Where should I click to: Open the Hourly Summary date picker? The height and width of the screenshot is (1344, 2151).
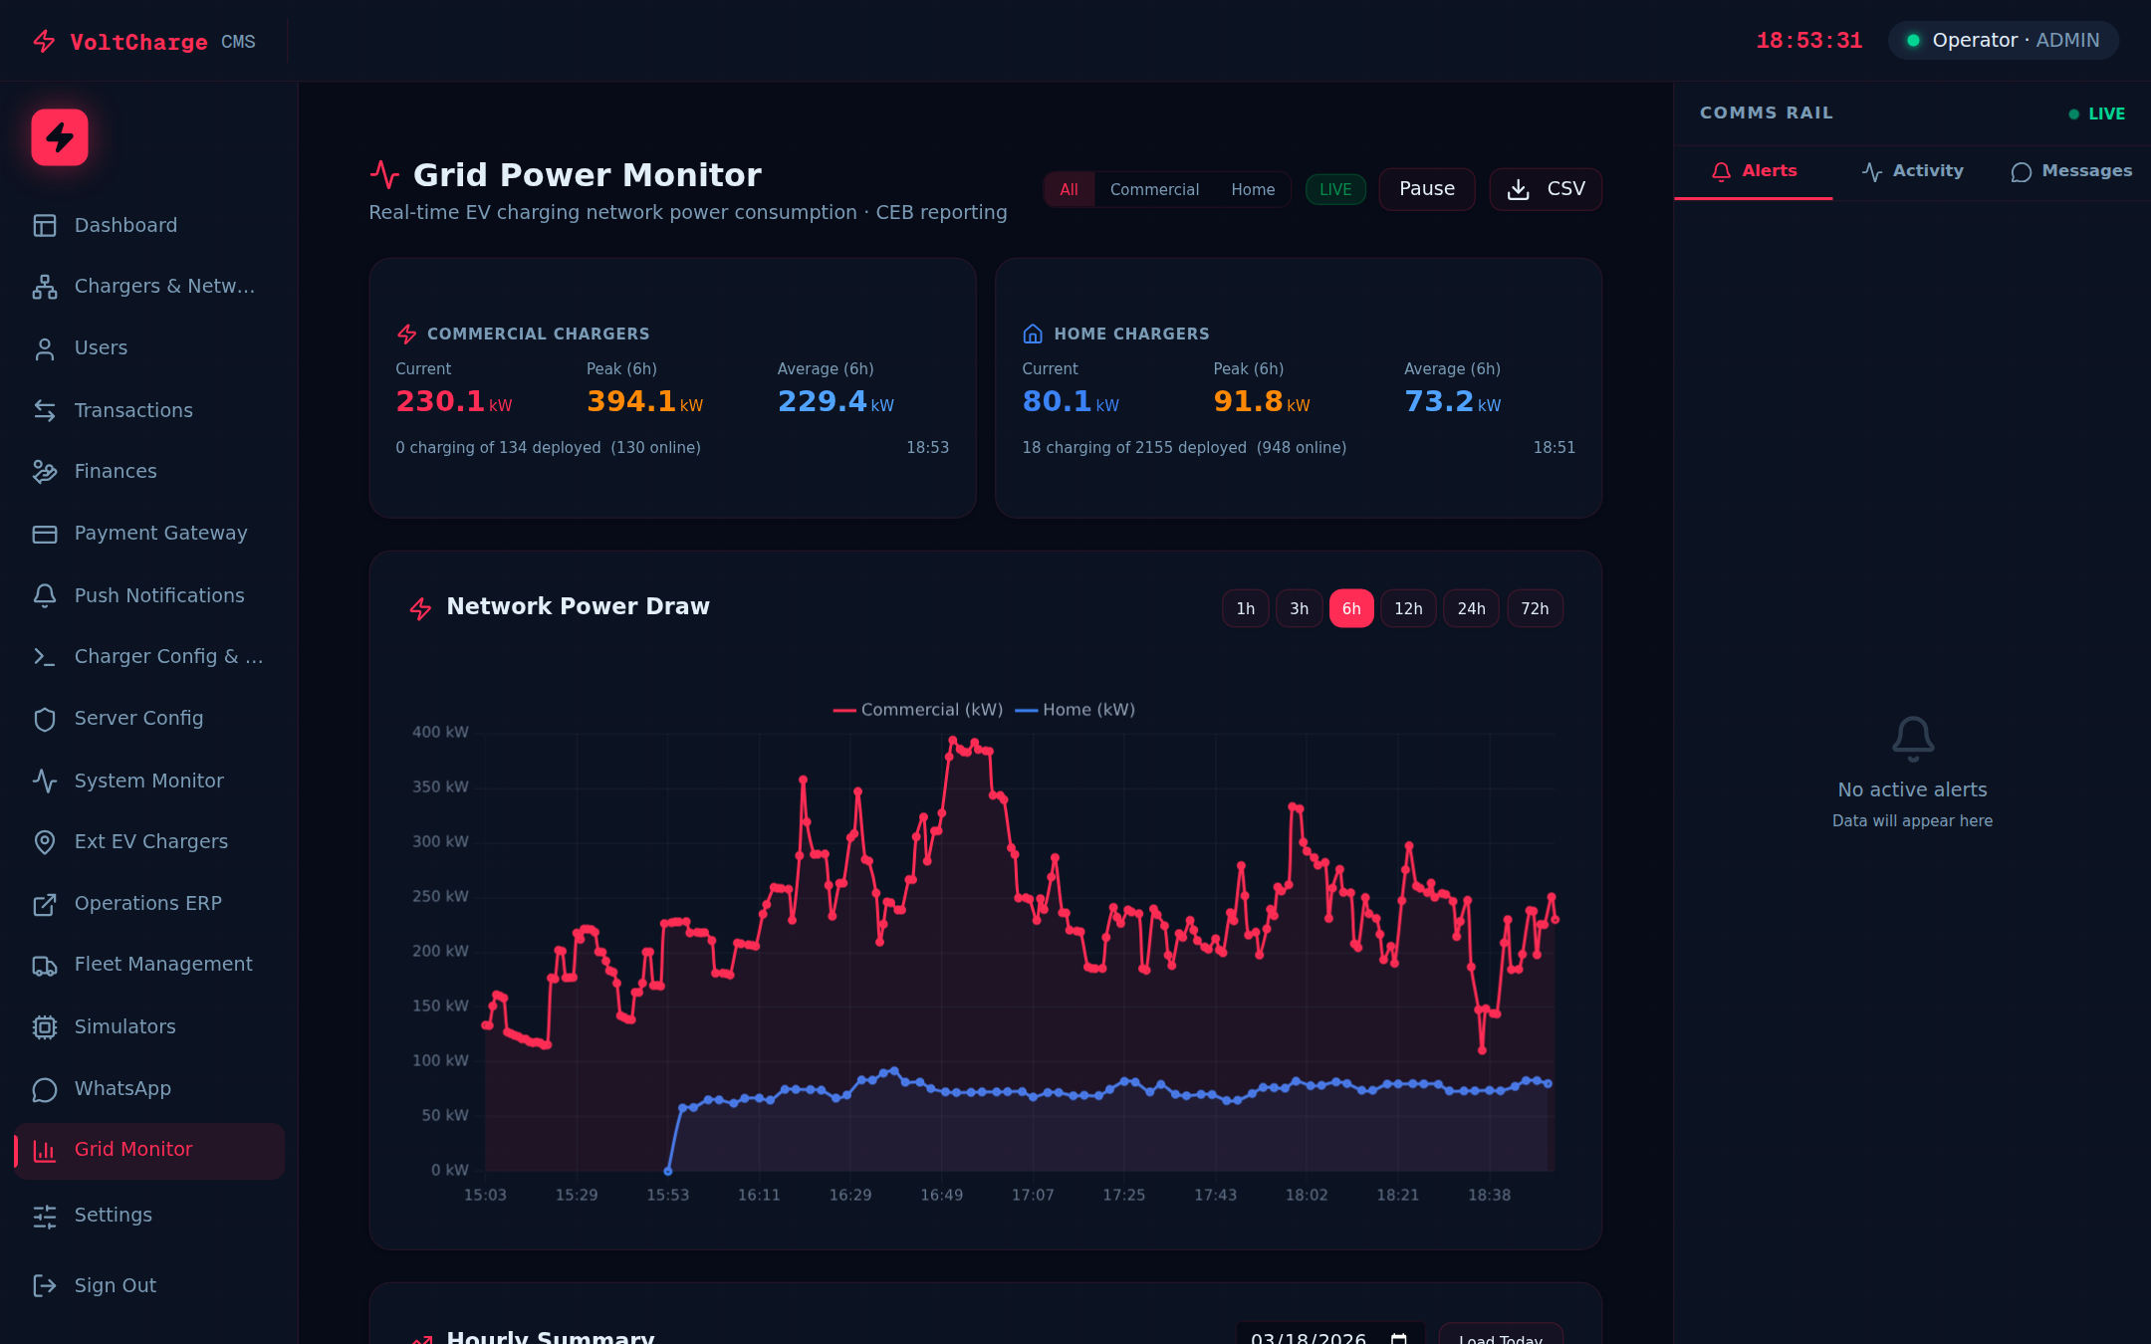(x=1398, y=1338)
